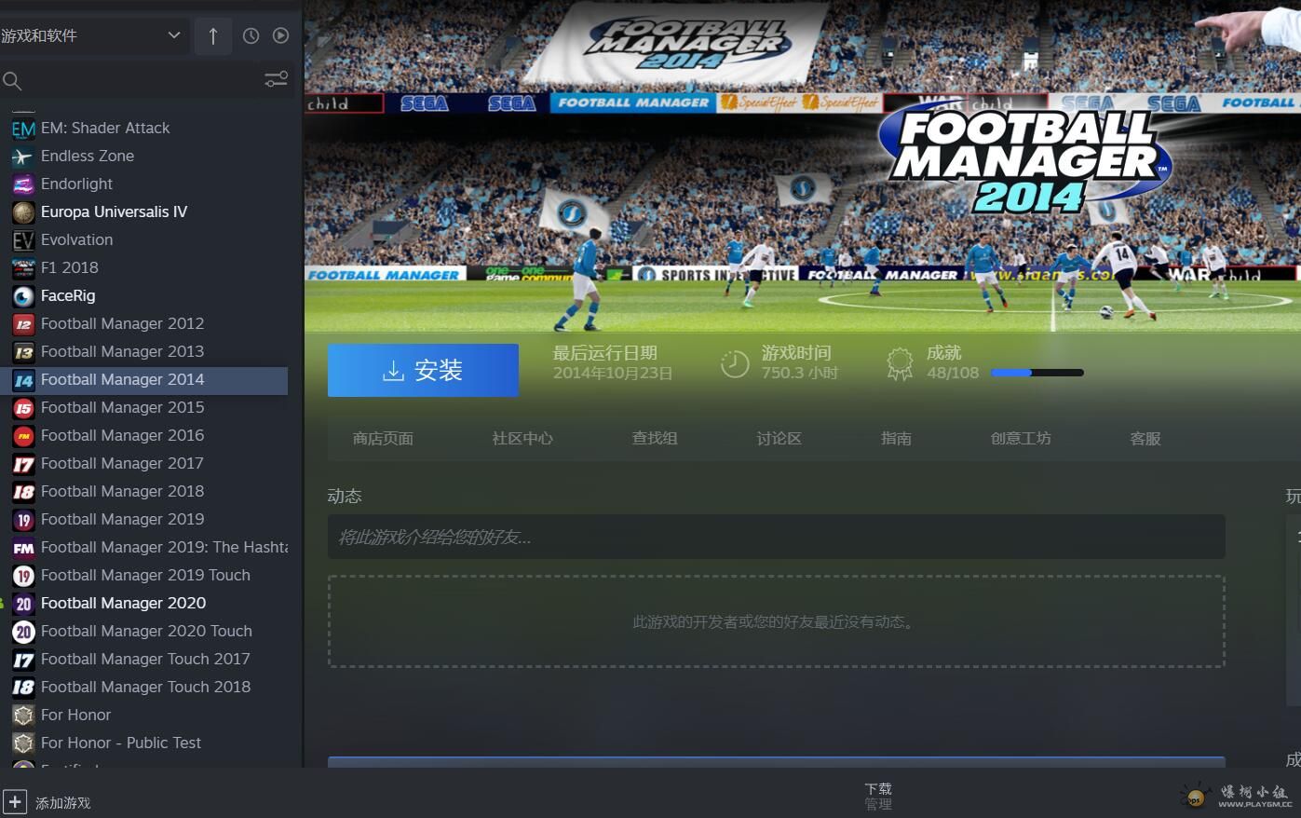Select Evolvation in the game list
The height and width of the screenshot is (818, 1301).
pos(76,239)
